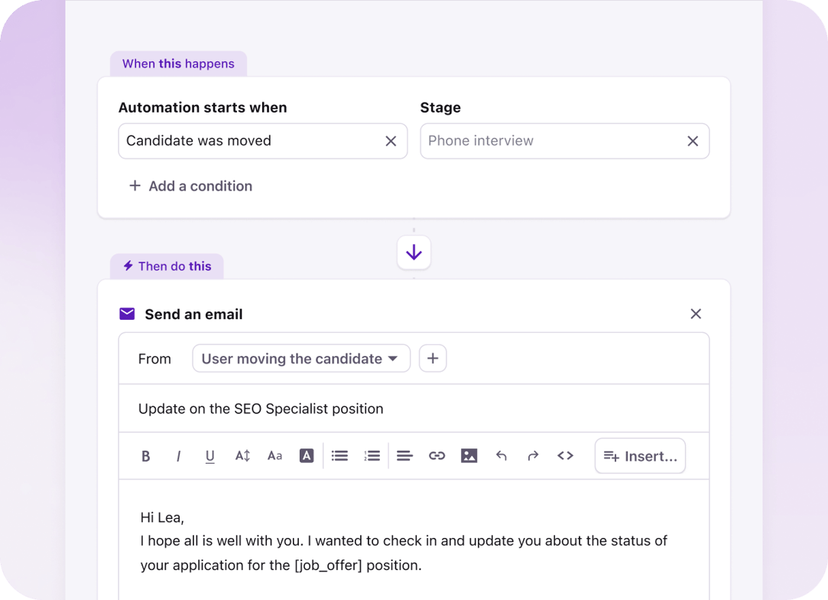This screenshot has height=600, width=828.
Task: Remove the 'Phone interview' stage selection
Action: coord(693,141)
